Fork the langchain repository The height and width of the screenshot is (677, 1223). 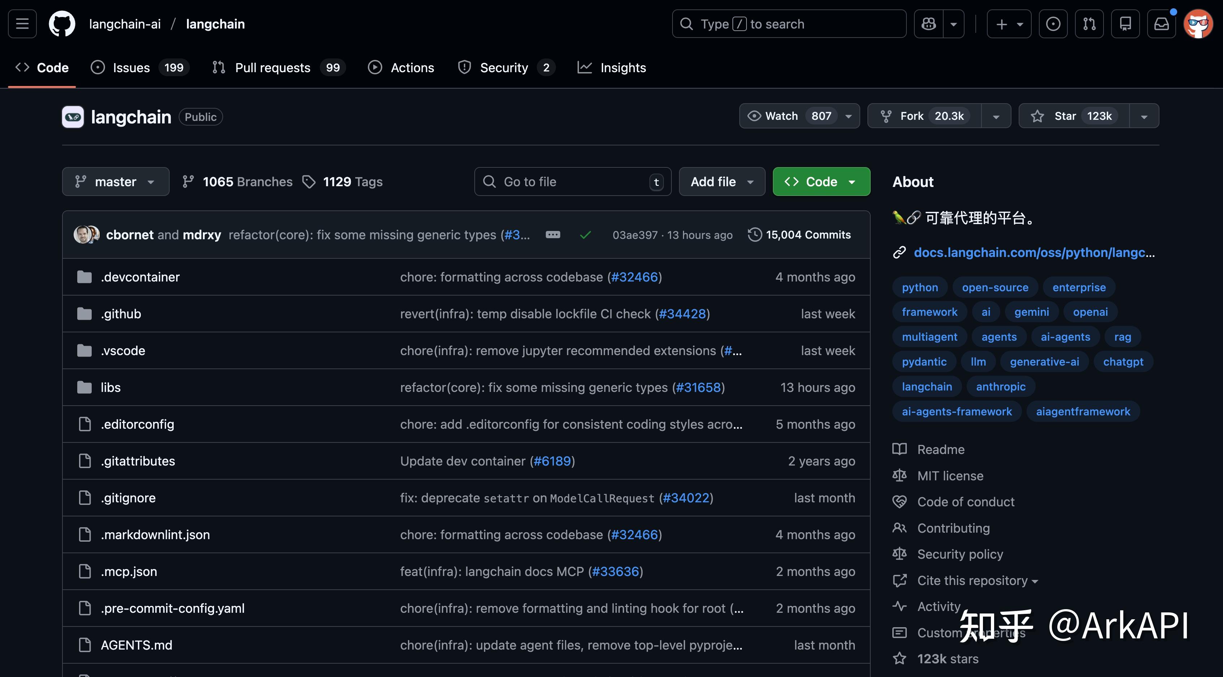(x=924, y=116)
